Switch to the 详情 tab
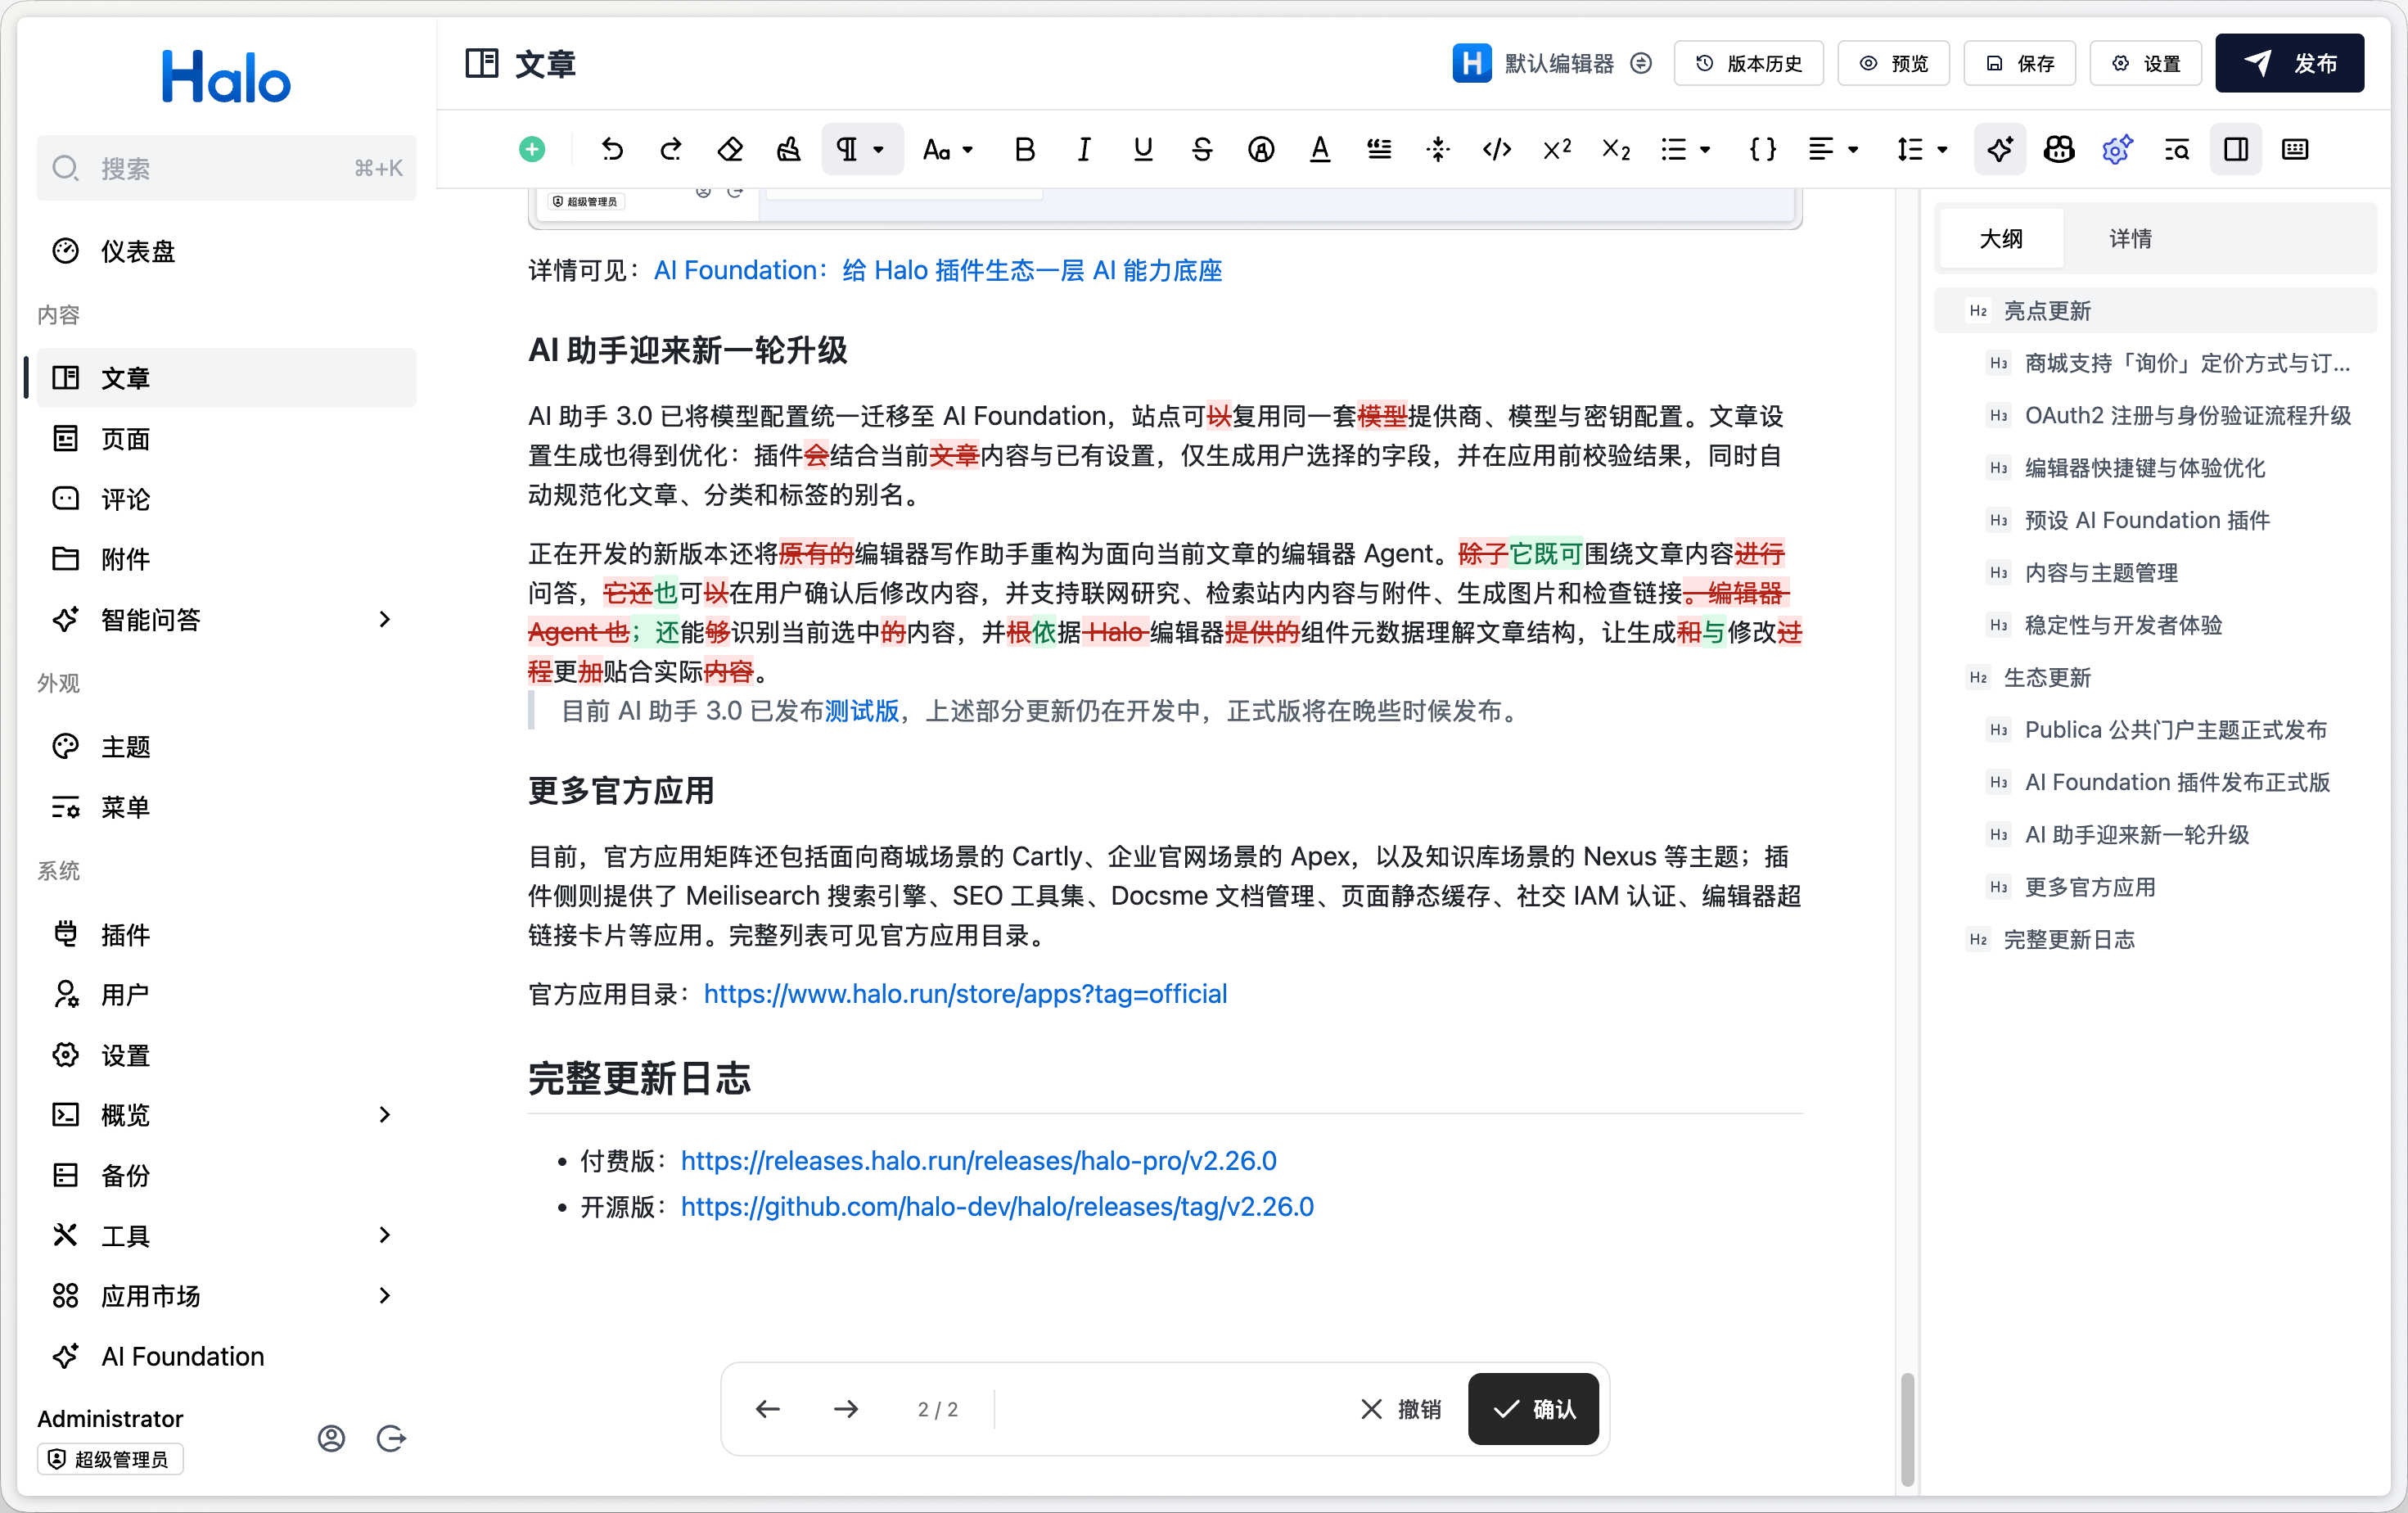The width and height of the screenshot is (2408, 1513). click(2130, 239)
